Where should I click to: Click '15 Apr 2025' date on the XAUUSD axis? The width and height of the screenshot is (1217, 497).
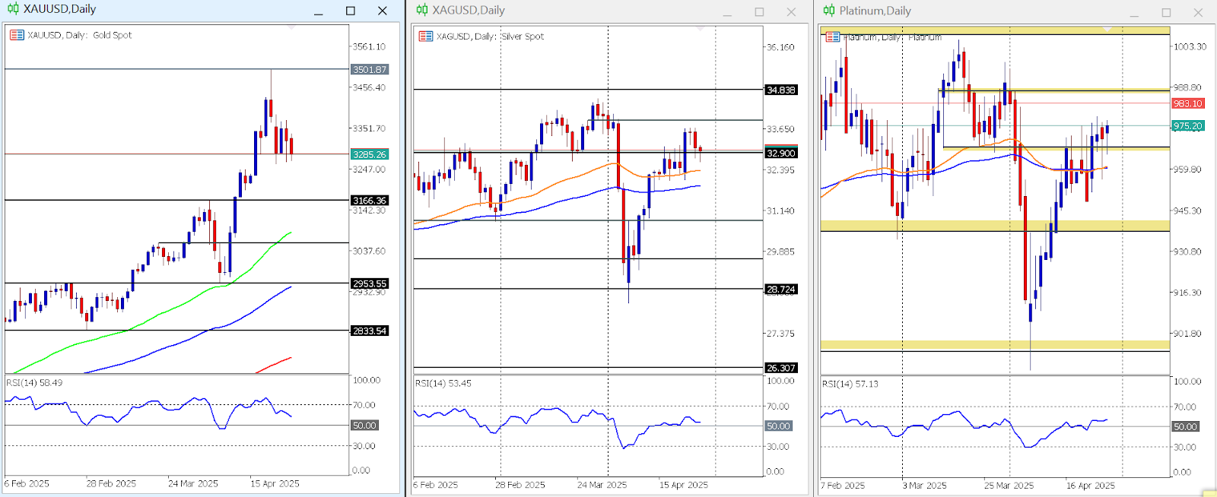pos(275,484)
